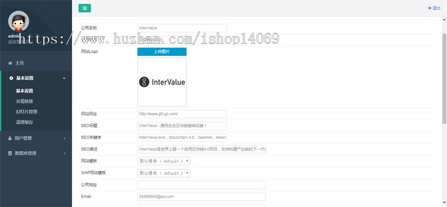Click the SEO描述 label text
This screenshot has height=207, width=447.
coord(89,149)
